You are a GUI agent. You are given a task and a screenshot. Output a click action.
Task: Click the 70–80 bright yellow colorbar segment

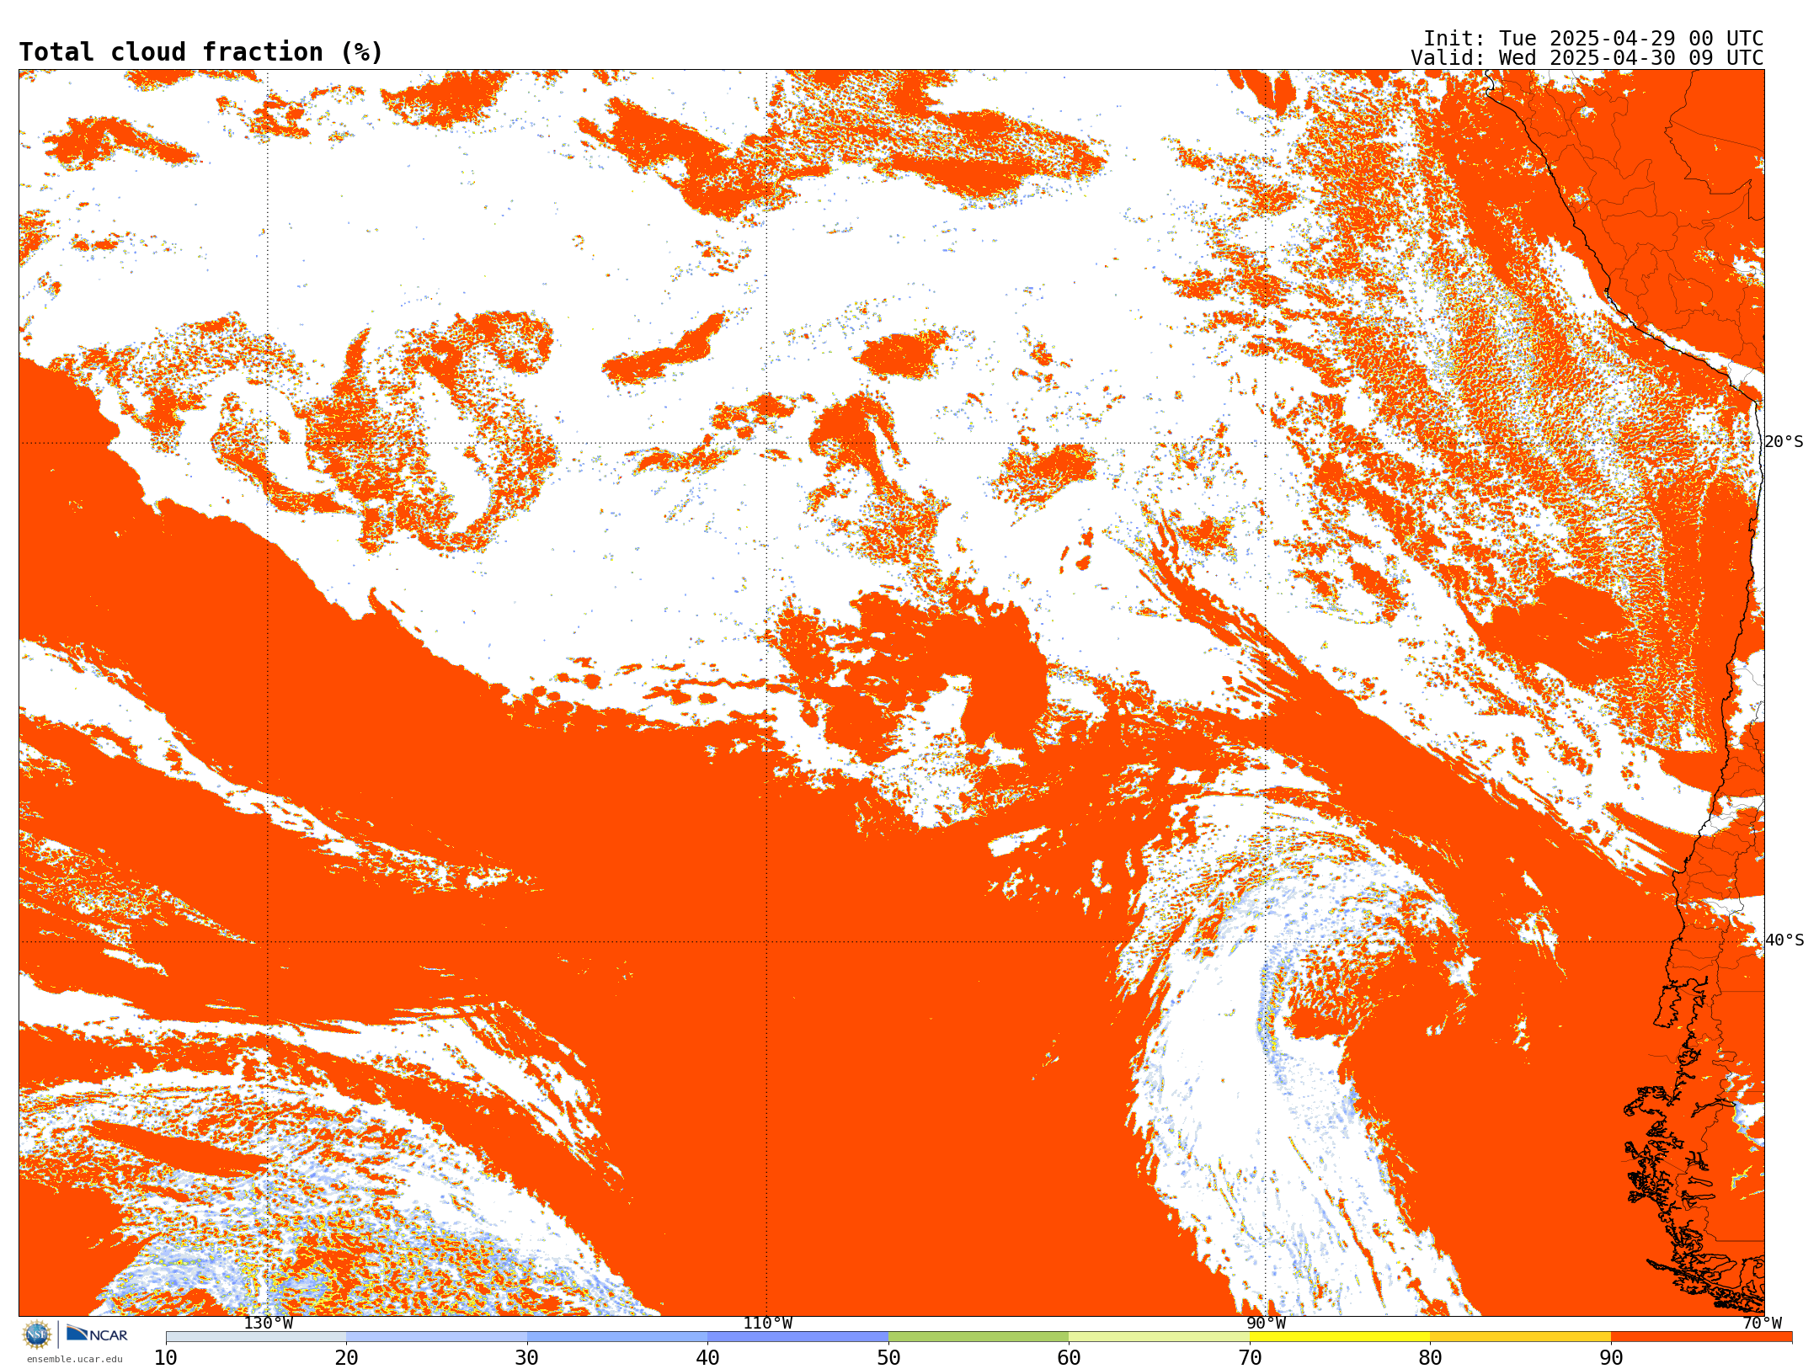tap(1340, 1337)
